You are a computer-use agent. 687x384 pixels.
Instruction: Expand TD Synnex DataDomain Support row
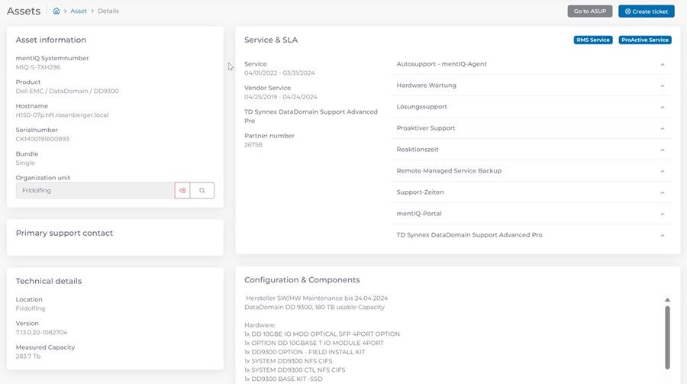(662, 235)
